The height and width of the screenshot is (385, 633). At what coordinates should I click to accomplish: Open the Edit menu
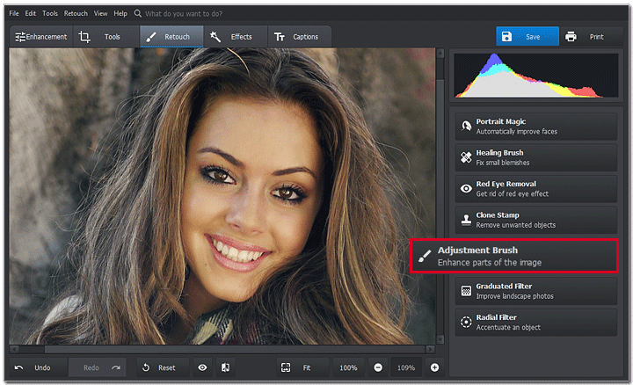[x=30, y=13]
